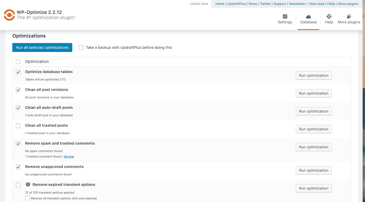
Task: Uncheck Optimize database tables
Action: pos(18,72)
